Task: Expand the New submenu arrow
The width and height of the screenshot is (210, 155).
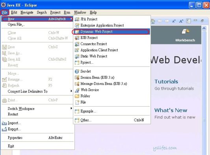Action: coord(71,19)
